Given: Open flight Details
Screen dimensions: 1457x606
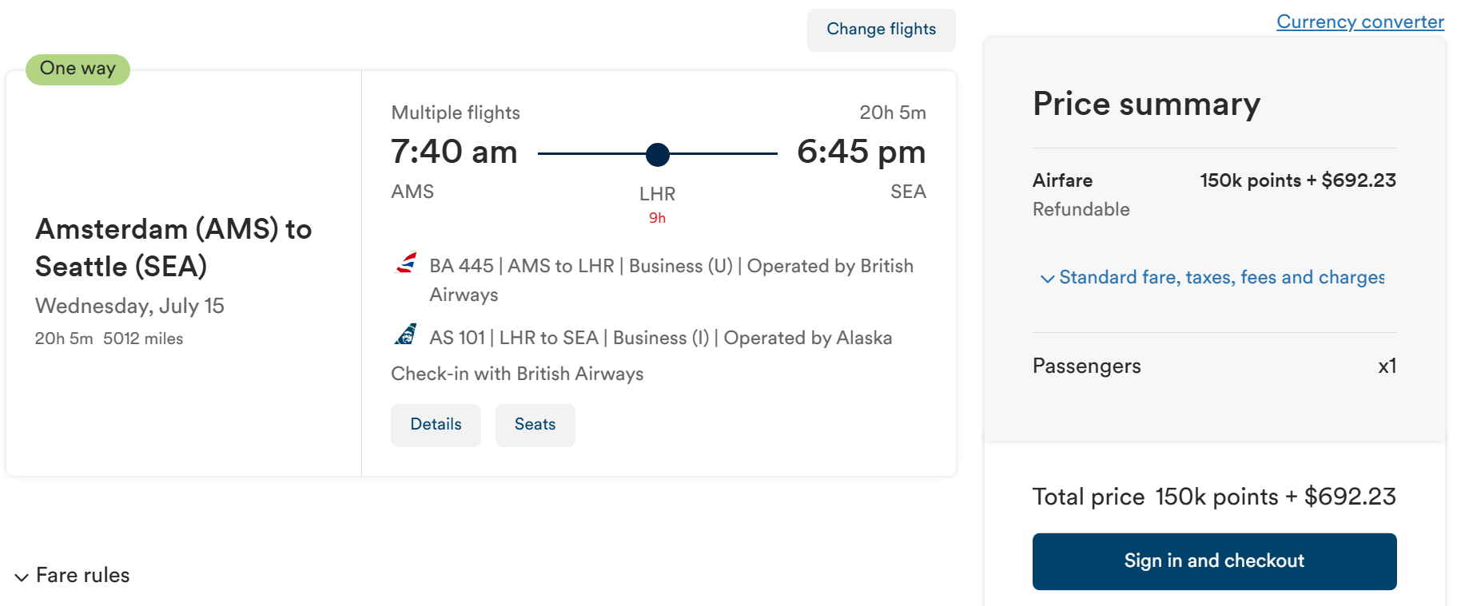Looking at the screenshot, I should pos(436,425).
